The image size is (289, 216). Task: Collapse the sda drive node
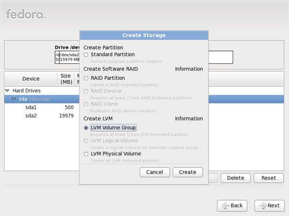pyautogui.click(x=13, y=99)
